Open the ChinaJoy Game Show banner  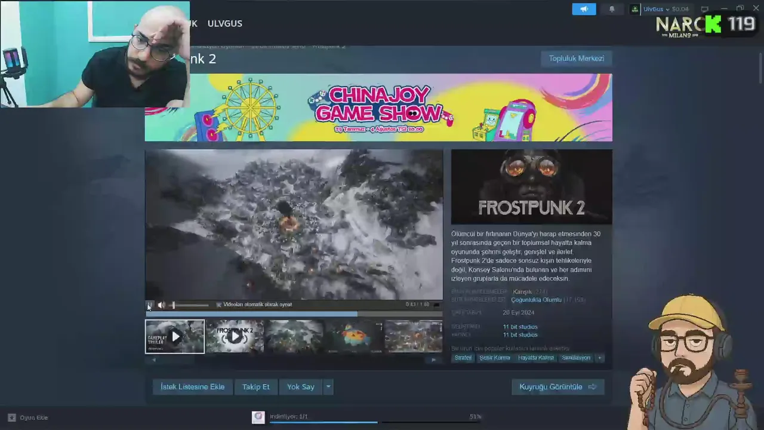(378, 107)
